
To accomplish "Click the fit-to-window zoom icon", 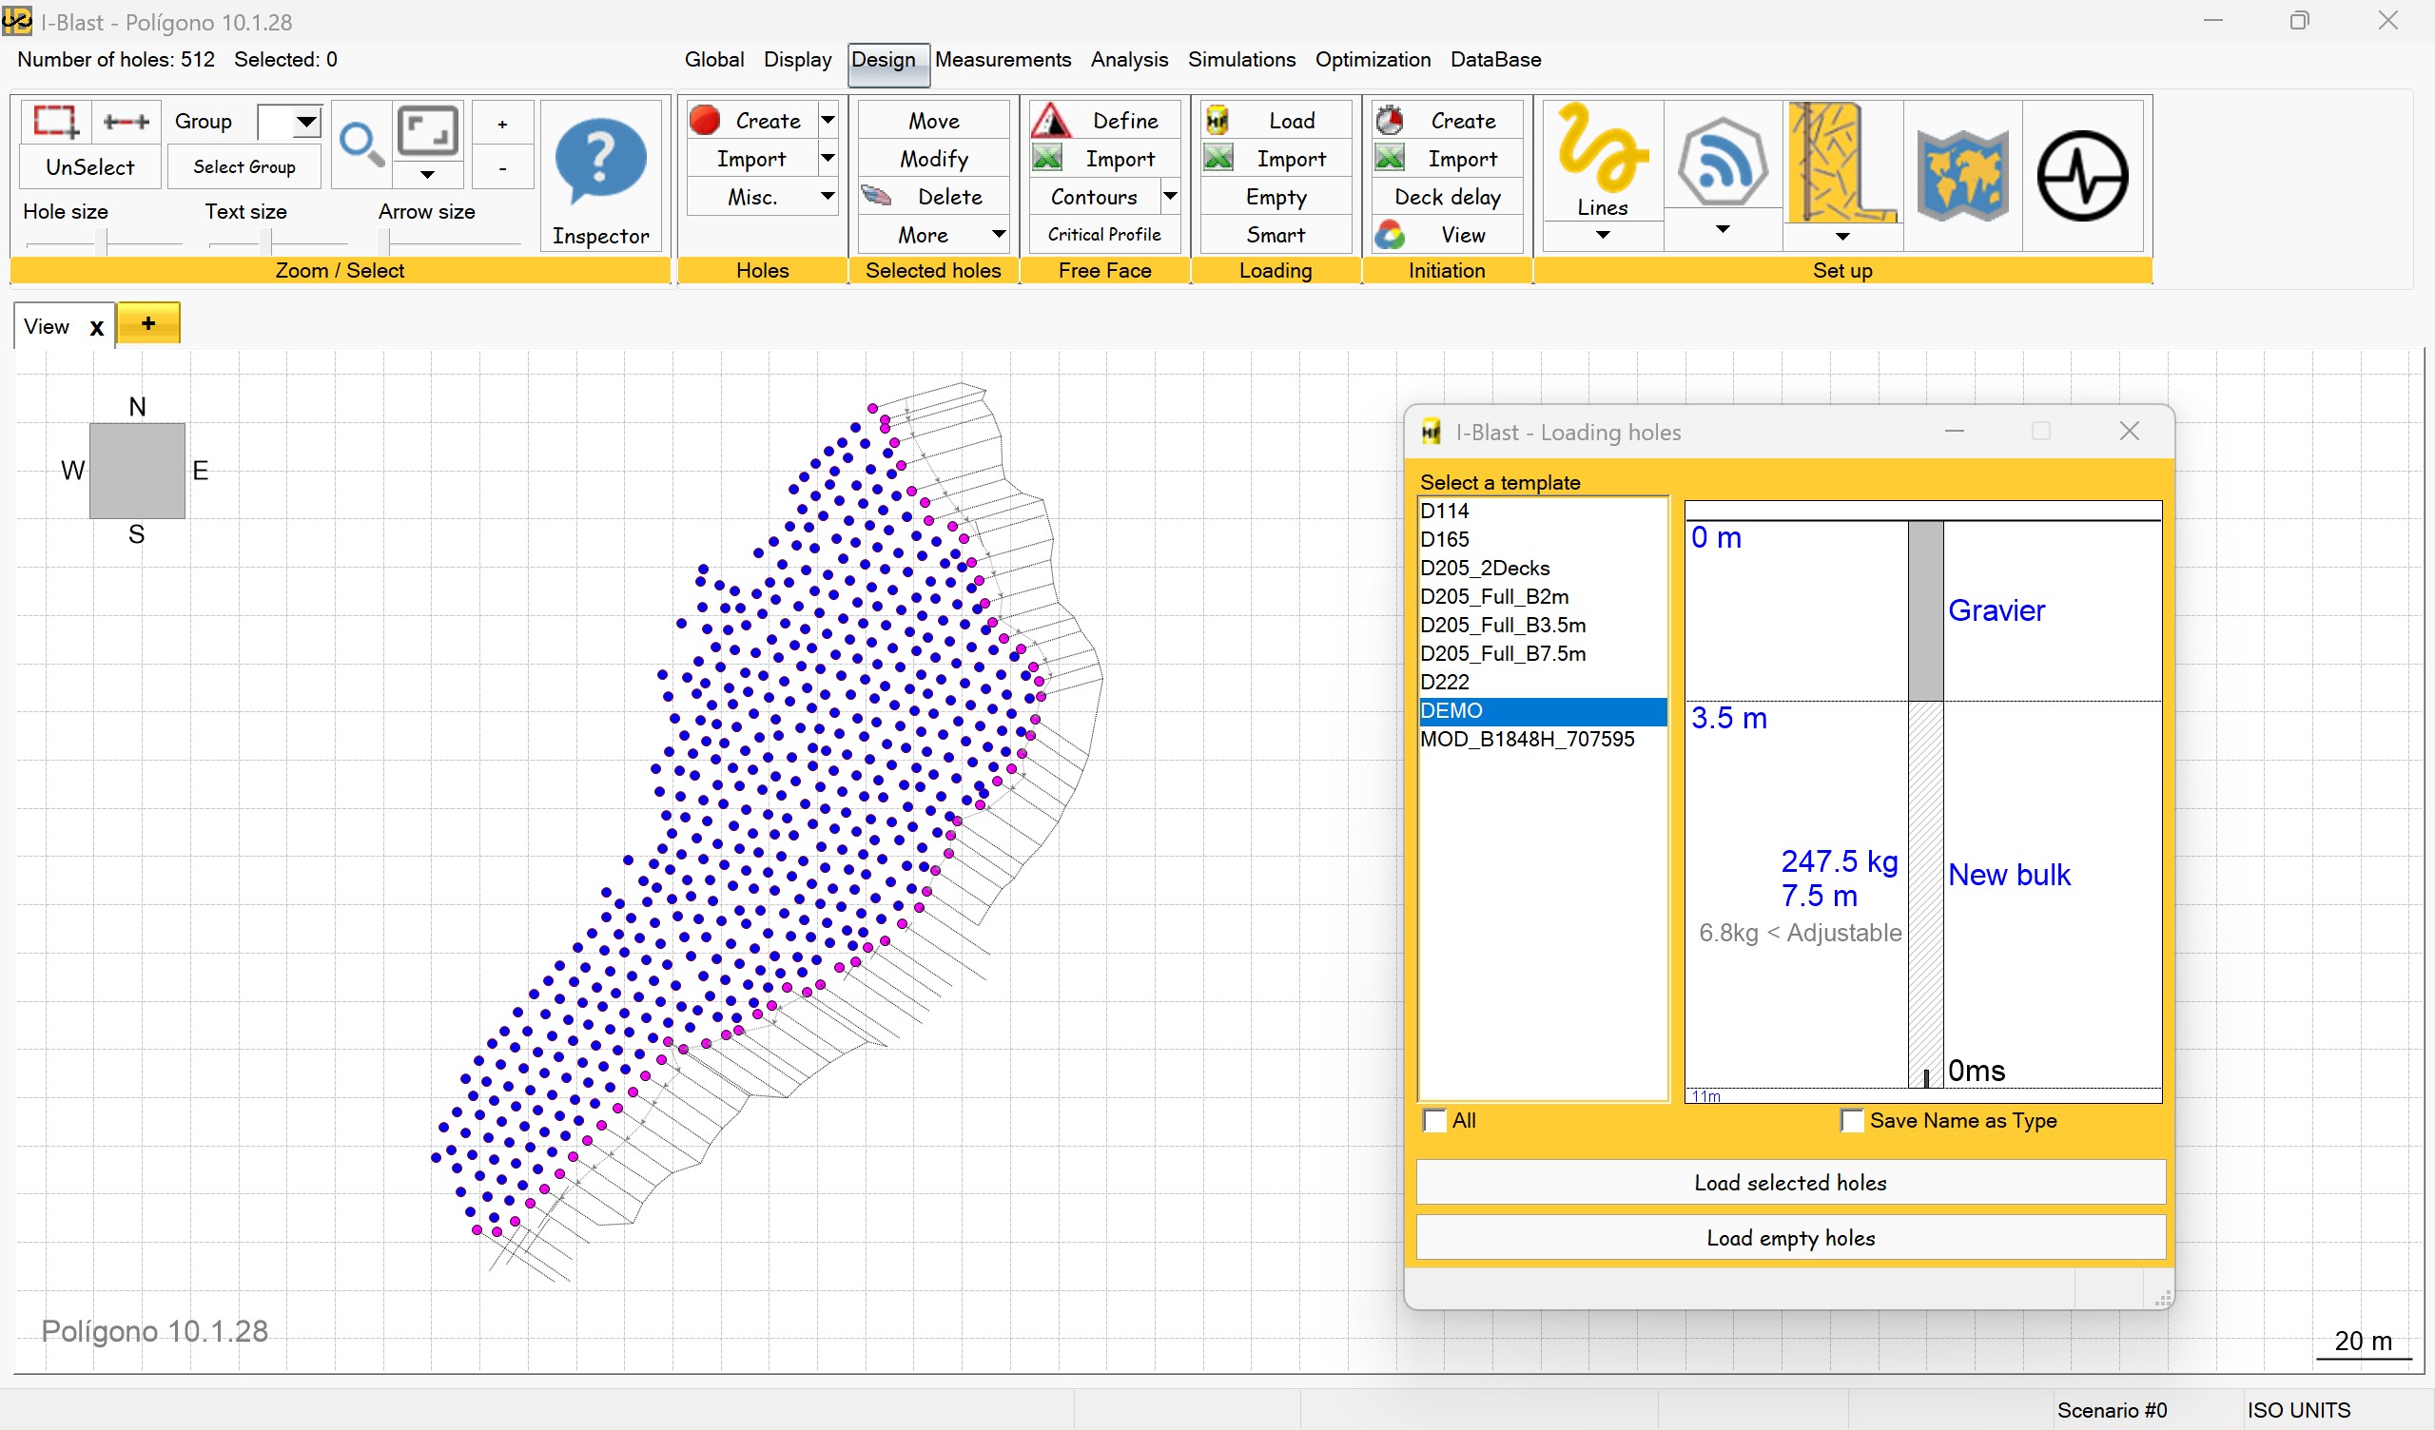I will tap(428, 130).
